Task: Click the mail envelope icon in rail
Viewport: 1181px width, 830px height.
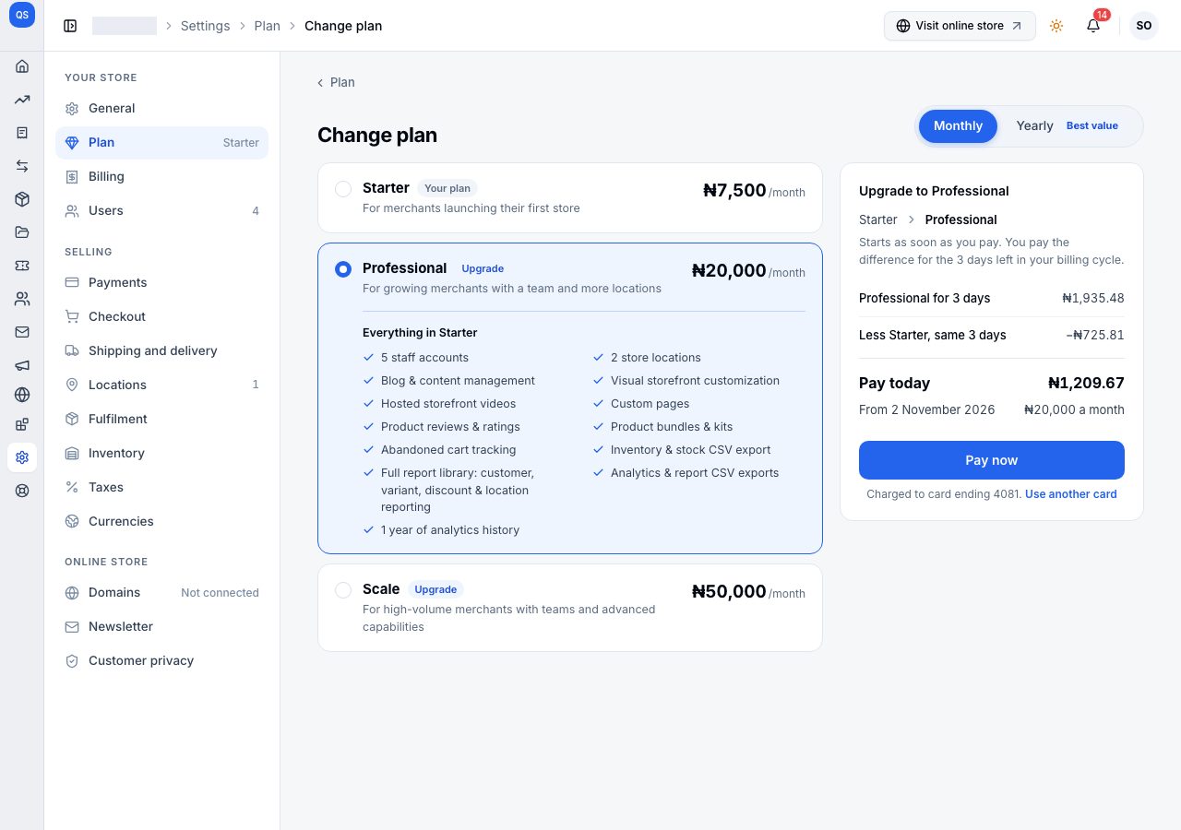Action: pos(22,332)
